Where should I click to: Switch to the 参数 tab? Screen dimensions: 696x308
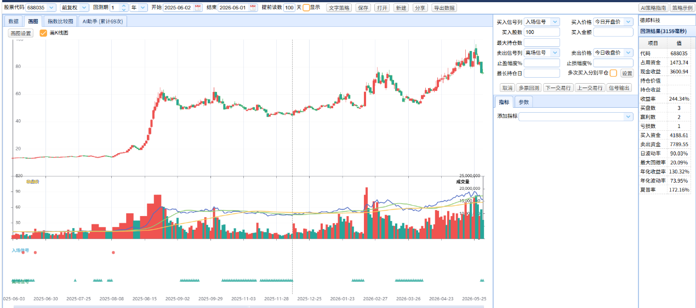click(x=524, y=102)
